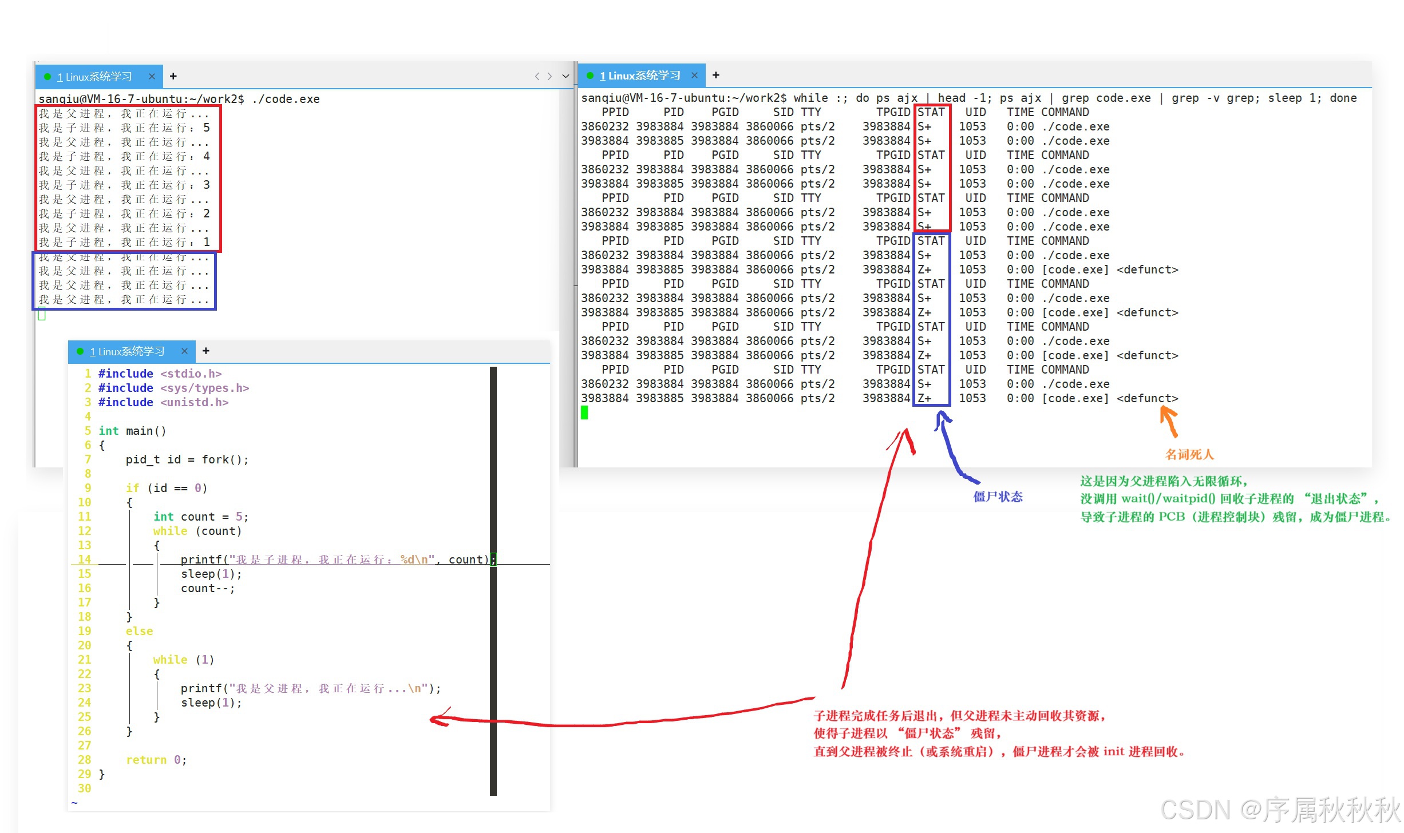The width and height of the screenshot is (1404, 833).
Task: Click line 7 with fork() in the code
Action: (187, 459)
